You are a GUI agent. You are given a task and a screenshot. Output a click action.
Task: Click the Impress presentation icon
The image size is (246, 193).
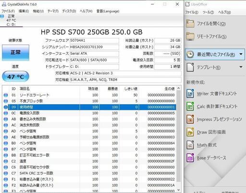pyautogui.click(x=190, y=119)
